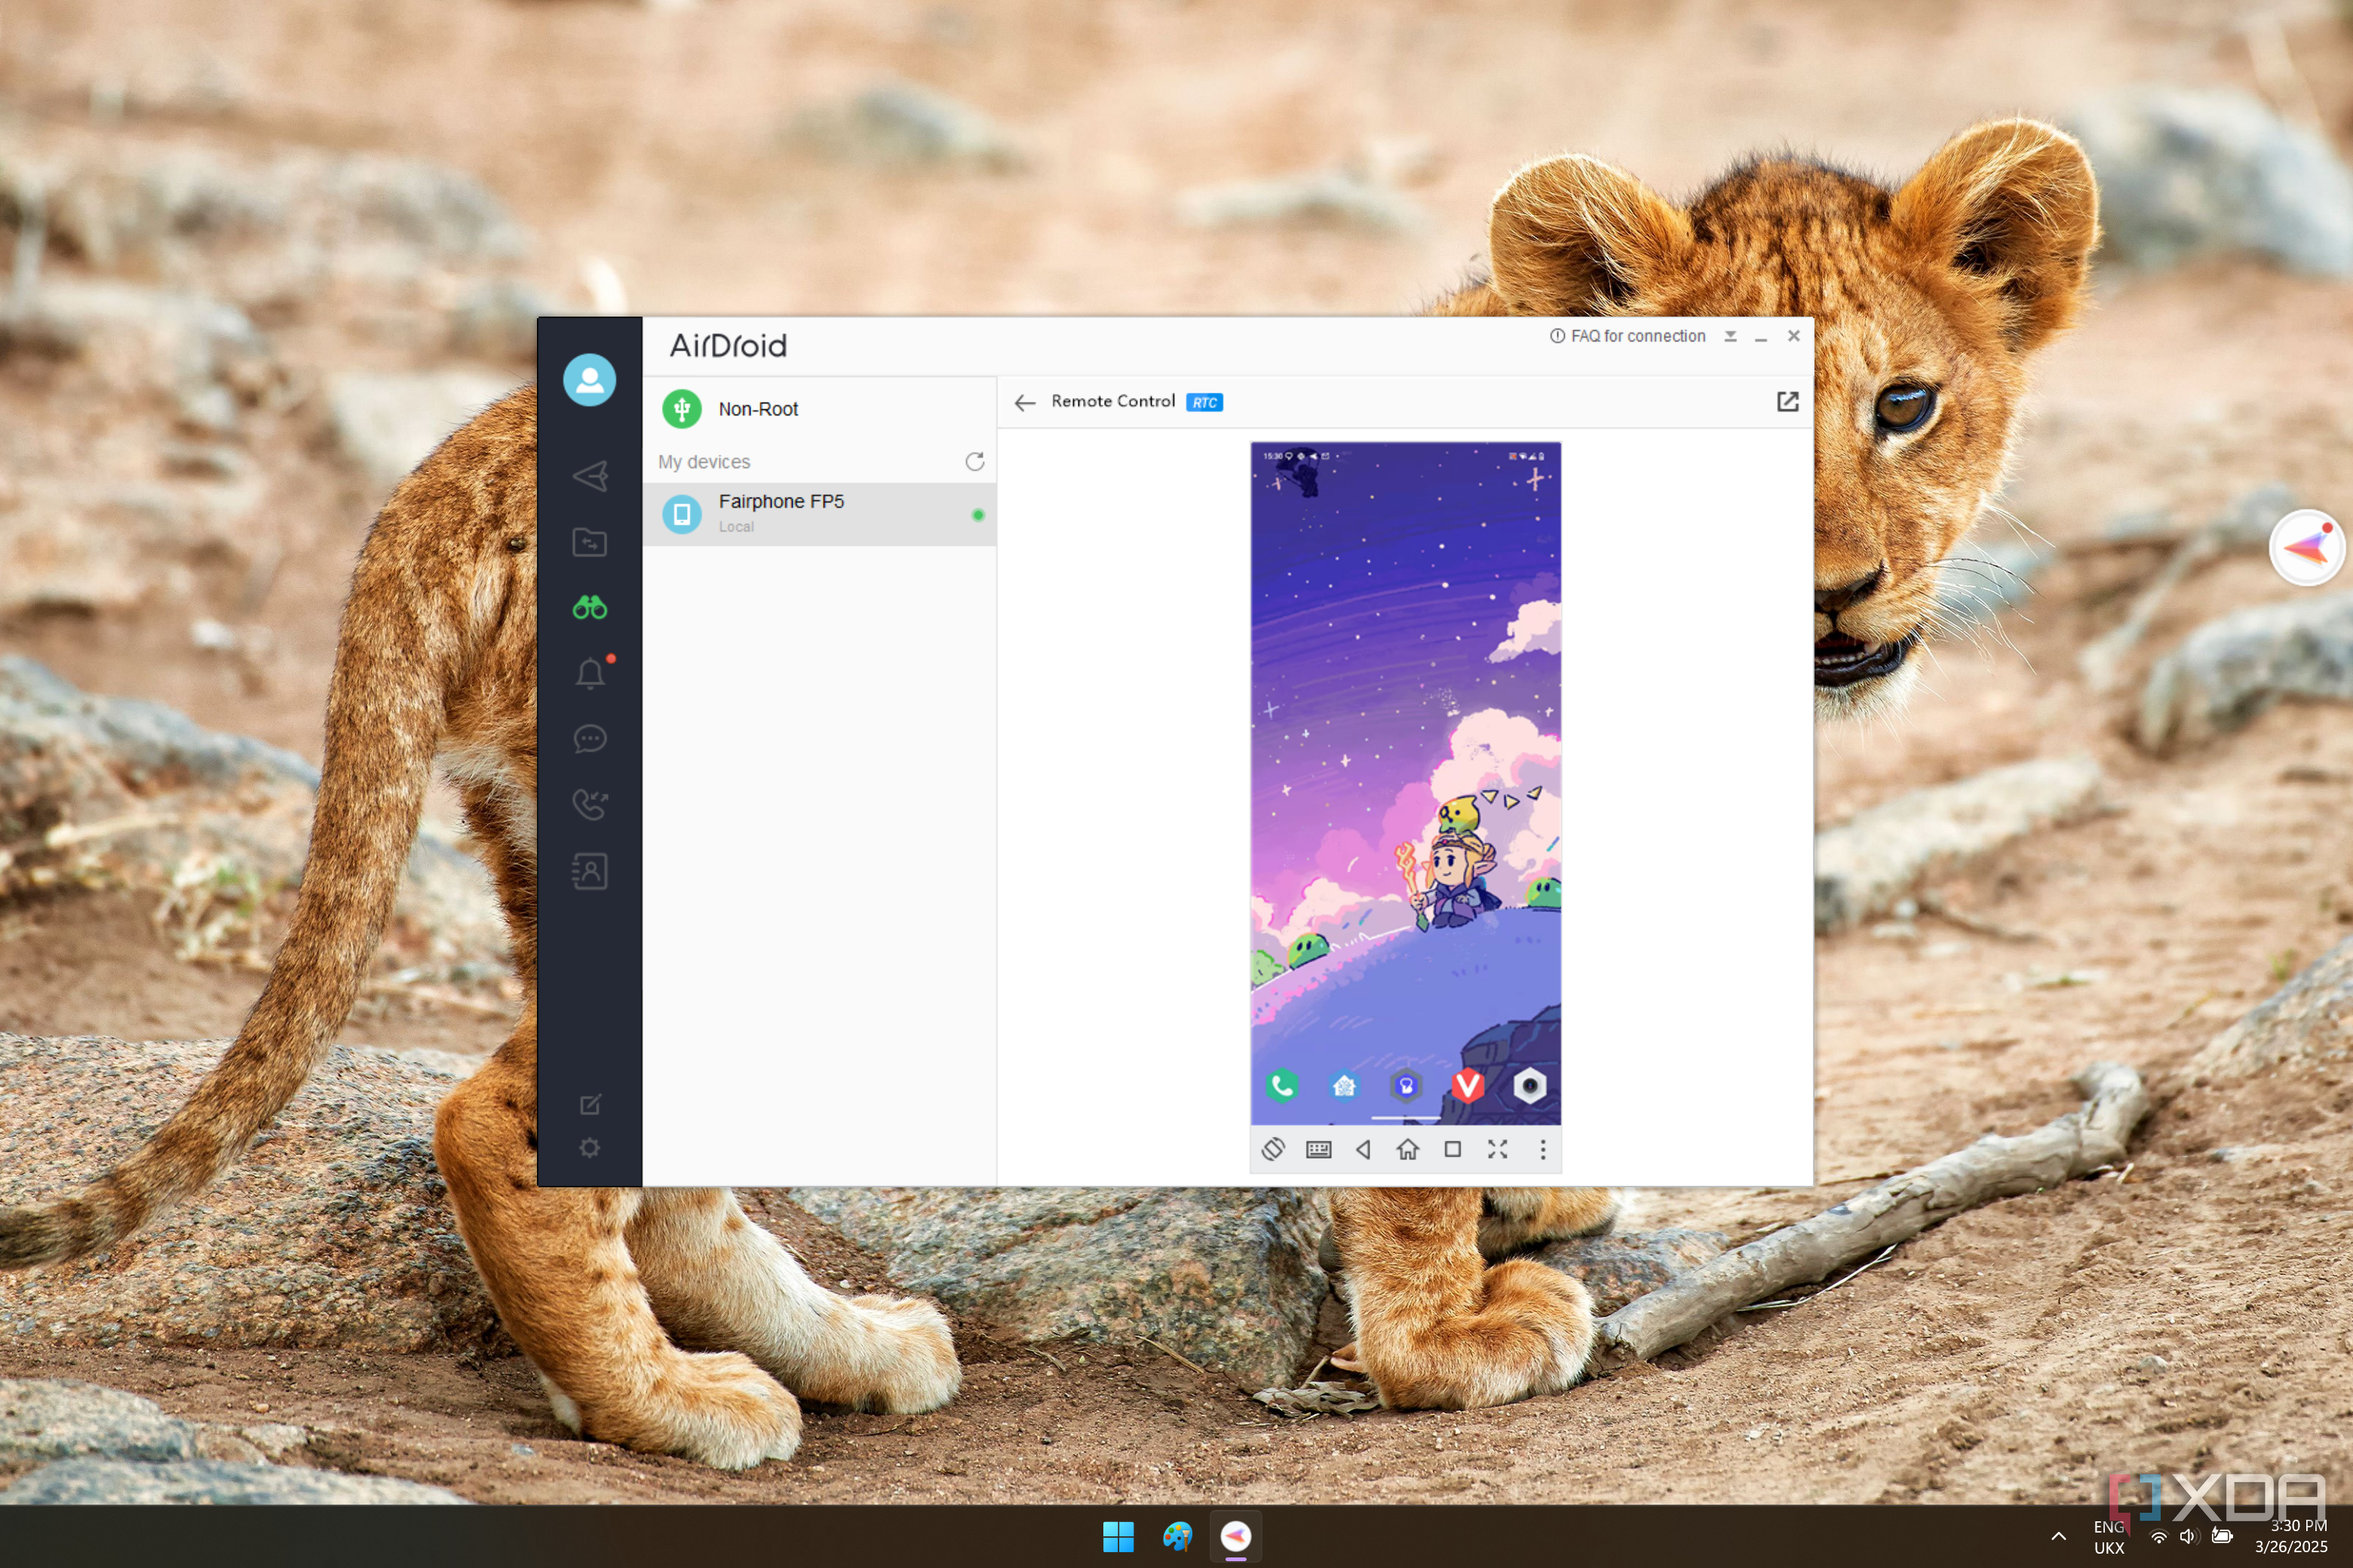Click the collapse-to-mini-mode icon in title bar
Viewport: 2353px width, 1568px height.
click(x=1730, y=336)
